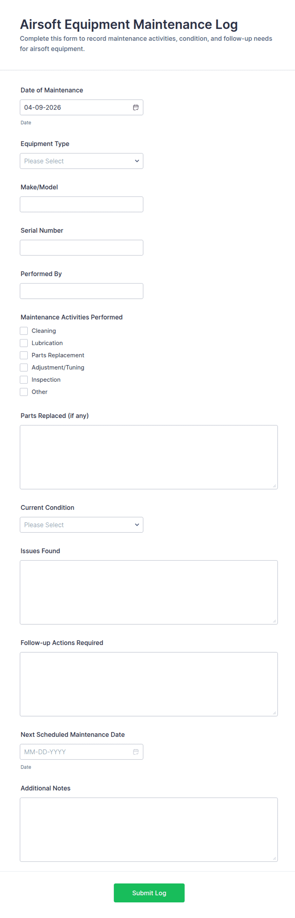Focus the Make/Model text field
This screenshot has height=918, width=295.
(x=82, y=204)
